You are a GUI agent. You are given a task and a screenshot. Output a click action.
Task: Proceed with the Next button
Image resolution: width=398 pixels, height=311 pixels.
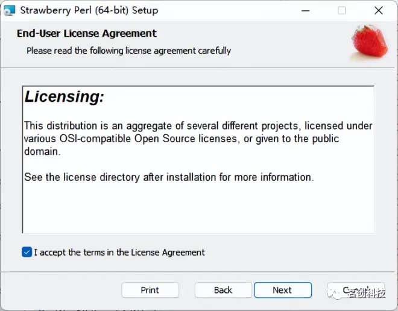[283, 290]
